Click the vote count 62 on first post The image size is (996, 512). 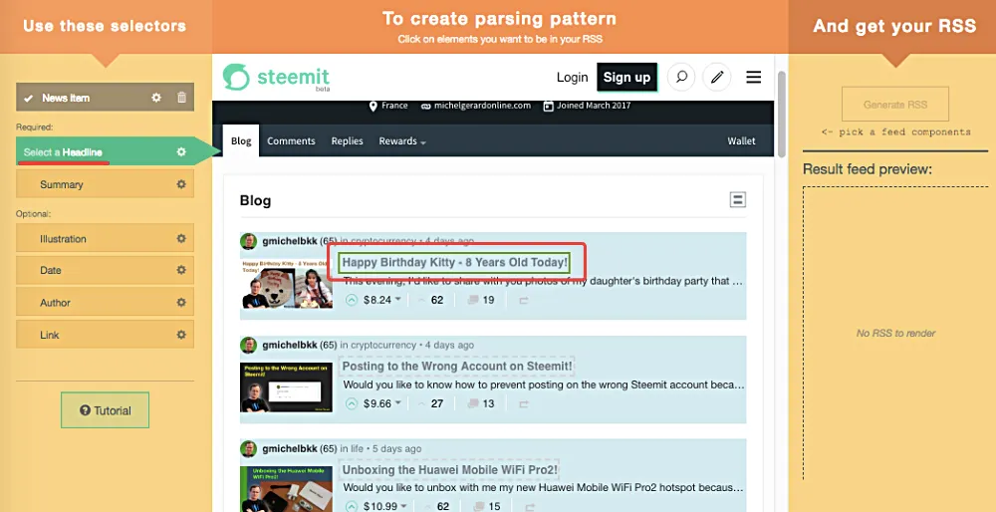(437, 300)
